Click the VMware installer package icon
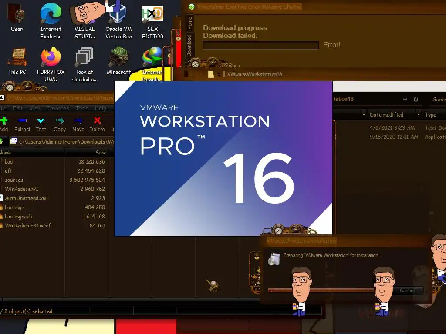Screen dimensions: 446x334 coord(274,258)
